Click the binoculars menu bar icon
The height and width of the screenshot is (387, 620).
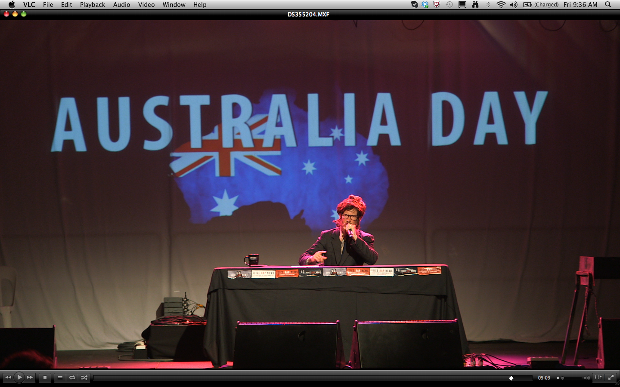[x=475, y=5]
